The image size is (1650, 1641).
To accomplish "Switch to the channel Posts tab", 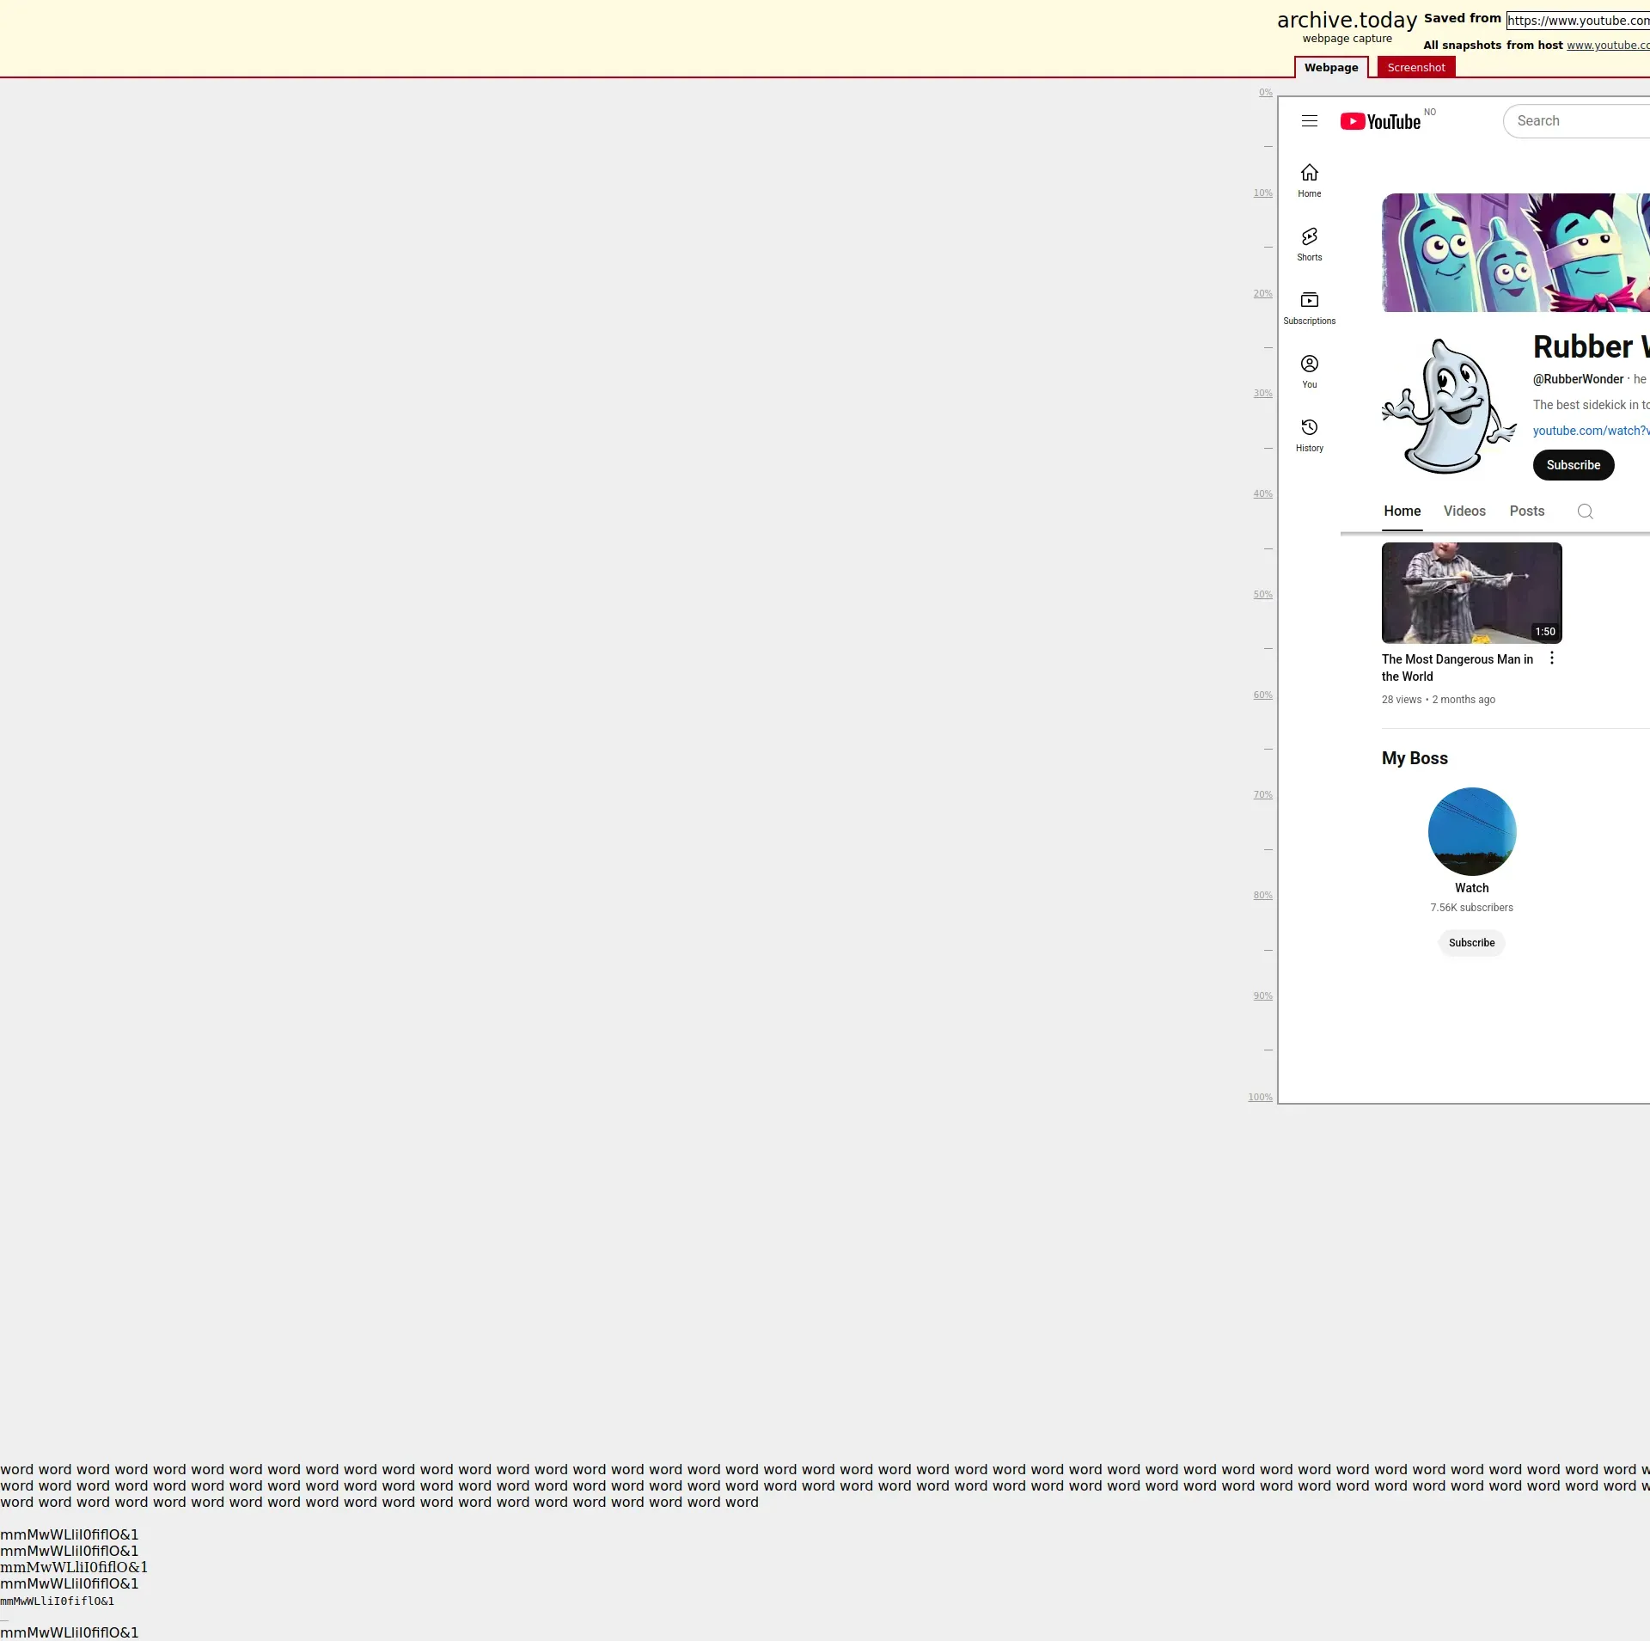I will click(1526, 511).
